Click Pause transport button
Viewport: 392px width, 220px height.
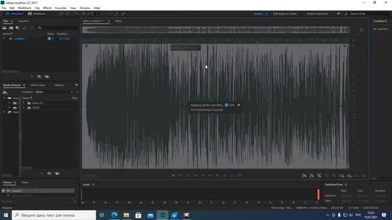pyautogui.click(x=188, y=175)
